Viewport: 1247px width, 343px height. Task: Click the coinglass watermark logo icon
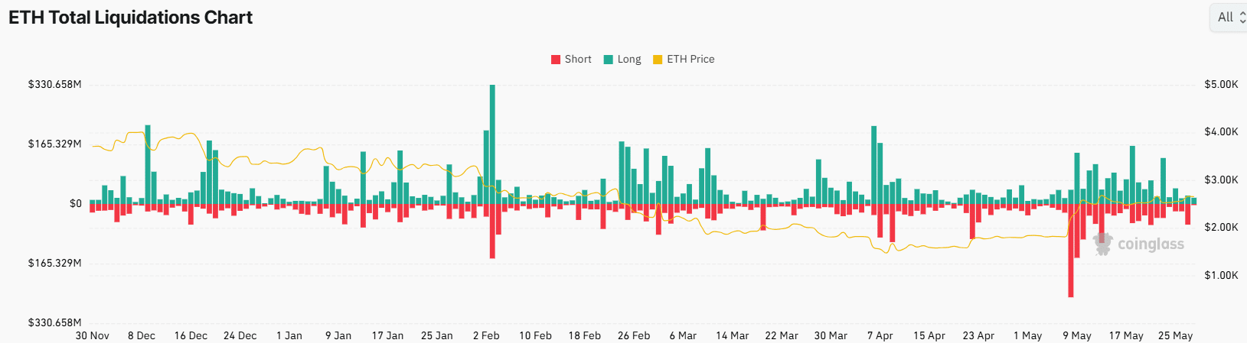point(1103,244)
